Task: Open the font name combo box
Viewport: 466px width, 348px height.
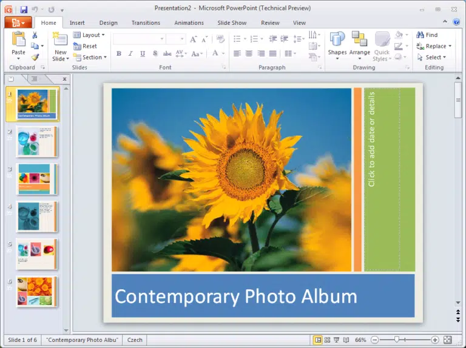Action: click(139, 39)
